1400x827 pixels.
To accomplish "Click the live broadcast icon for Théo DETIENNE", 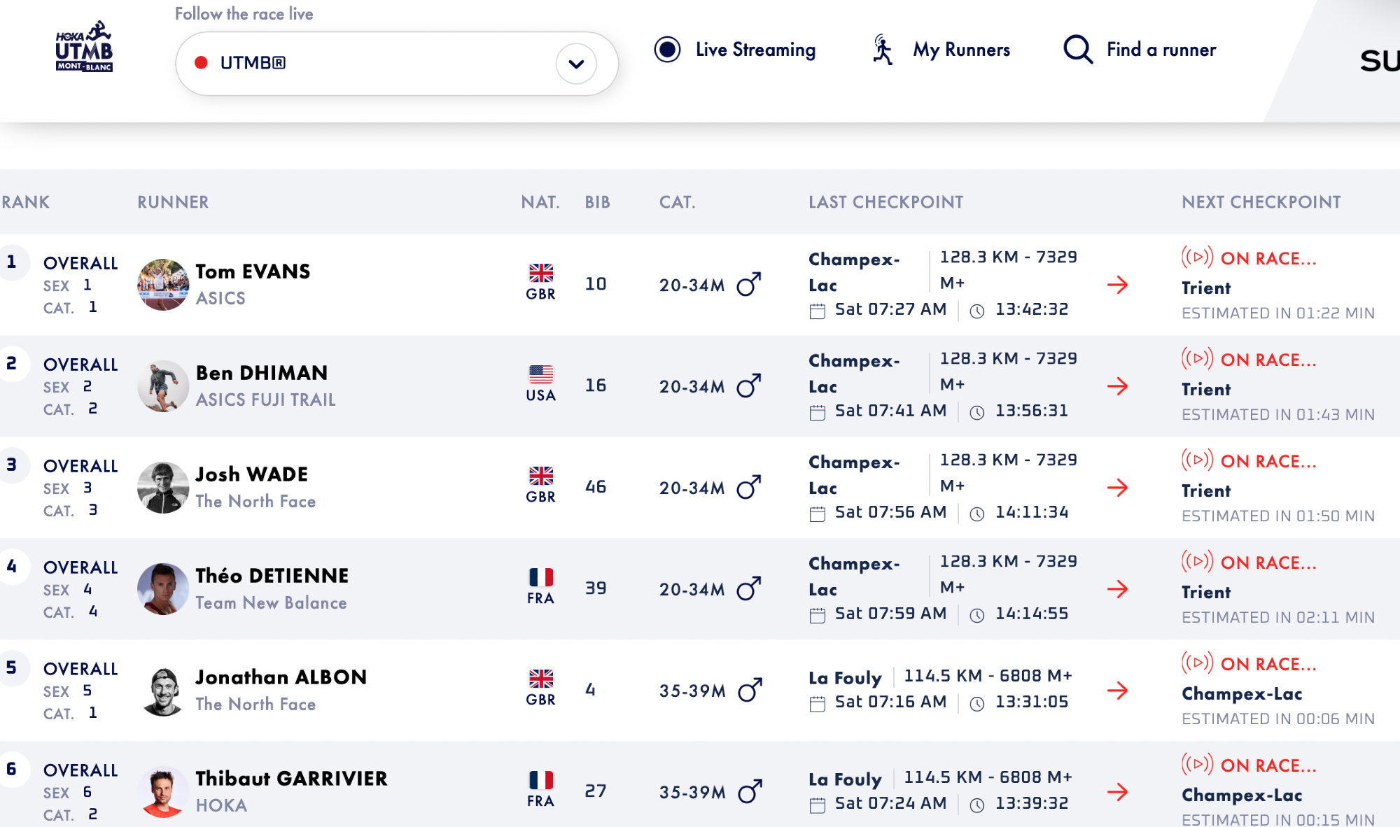I will click(1197, 562).
